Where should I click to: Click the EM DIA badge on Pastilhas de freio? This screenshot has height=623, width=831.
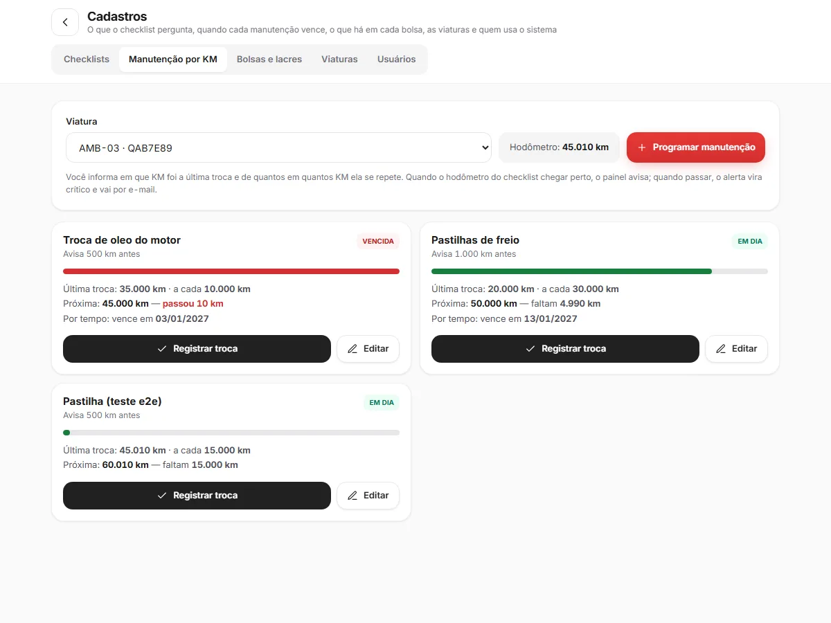coord(750,242)
